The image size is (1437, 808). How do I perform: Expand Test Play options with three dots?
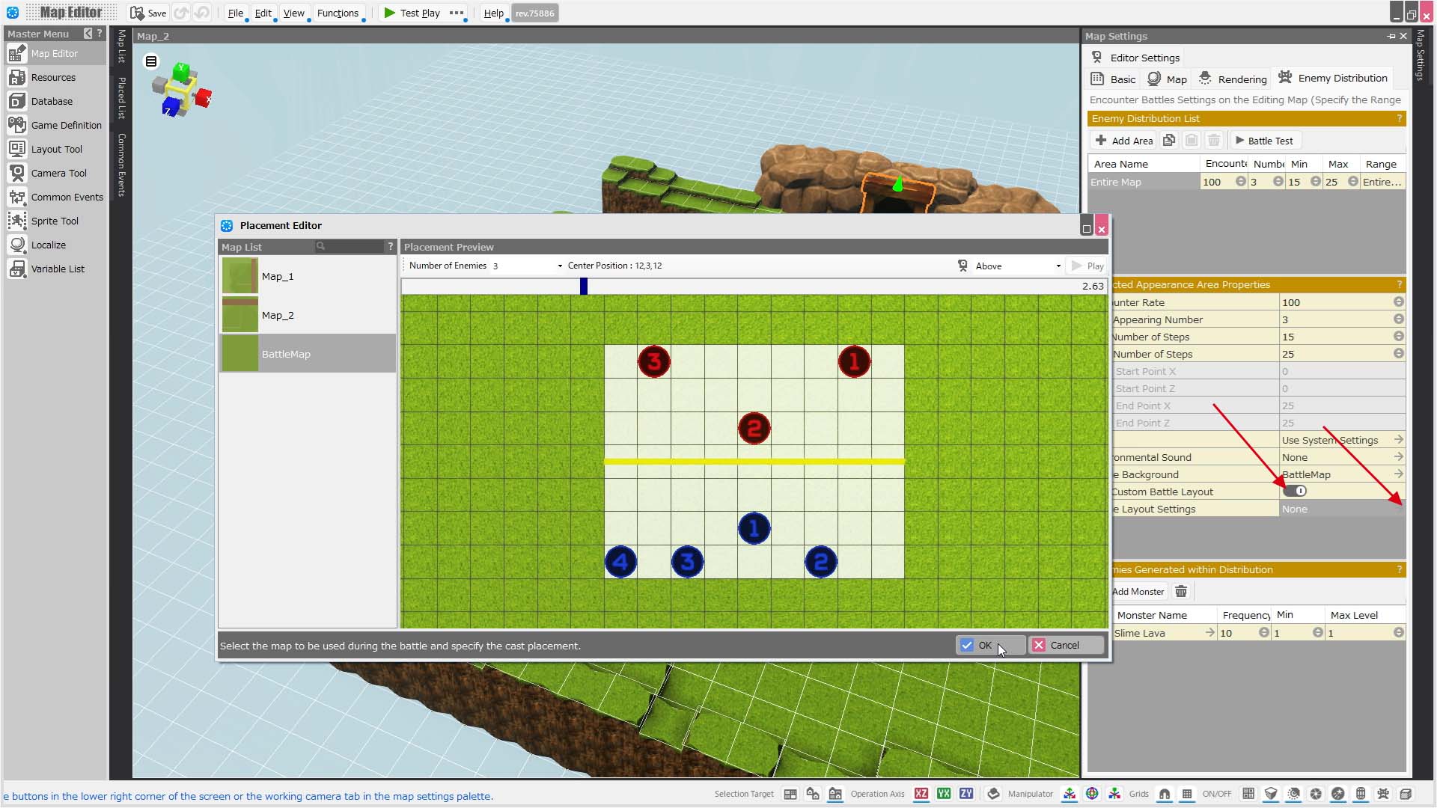(457, 13)
